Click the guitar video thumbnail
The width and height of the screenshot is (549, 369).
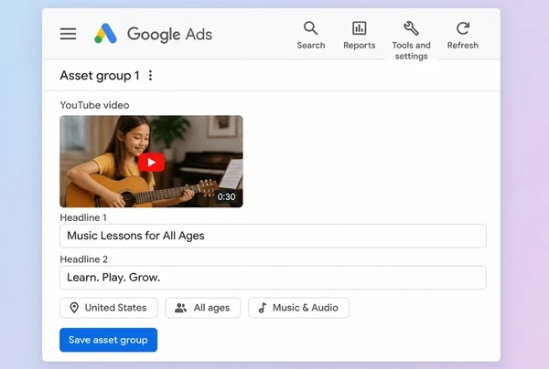[x=151, y=162]
